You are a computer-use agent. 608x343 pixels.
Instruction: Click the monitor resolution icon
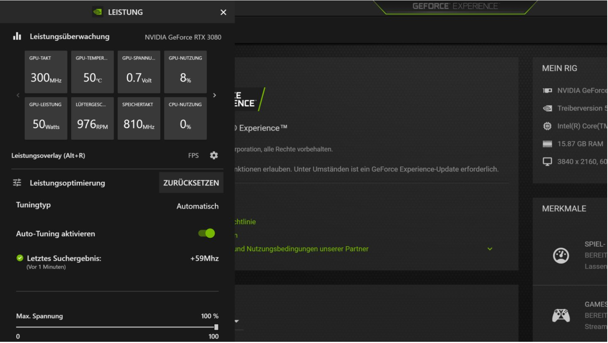click(x=547, y=161)
